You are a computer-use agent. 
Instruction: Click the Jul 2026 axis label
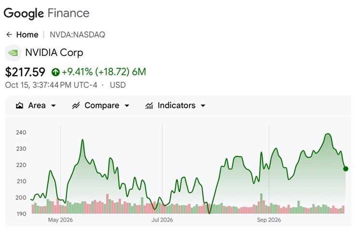coord(162,220)
